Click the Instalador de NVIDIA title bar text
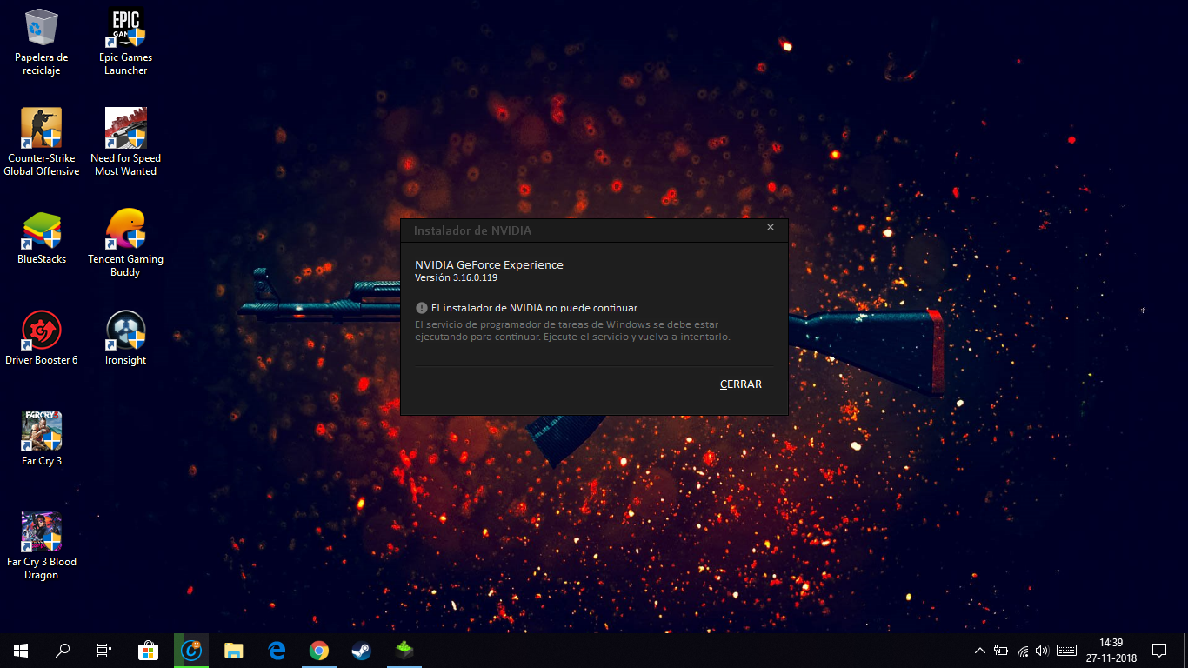This screenshot has width=1188, height=668. (472, 230)
